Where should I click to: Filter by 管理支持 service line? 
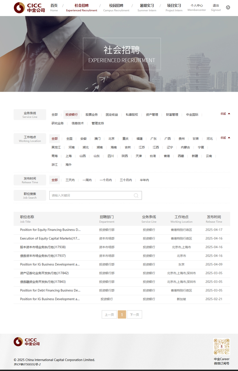pos(98,123)
